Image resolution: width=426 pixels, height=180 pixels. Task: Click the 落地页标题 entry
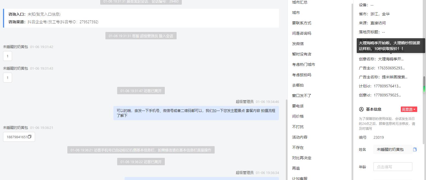(372, 32)
